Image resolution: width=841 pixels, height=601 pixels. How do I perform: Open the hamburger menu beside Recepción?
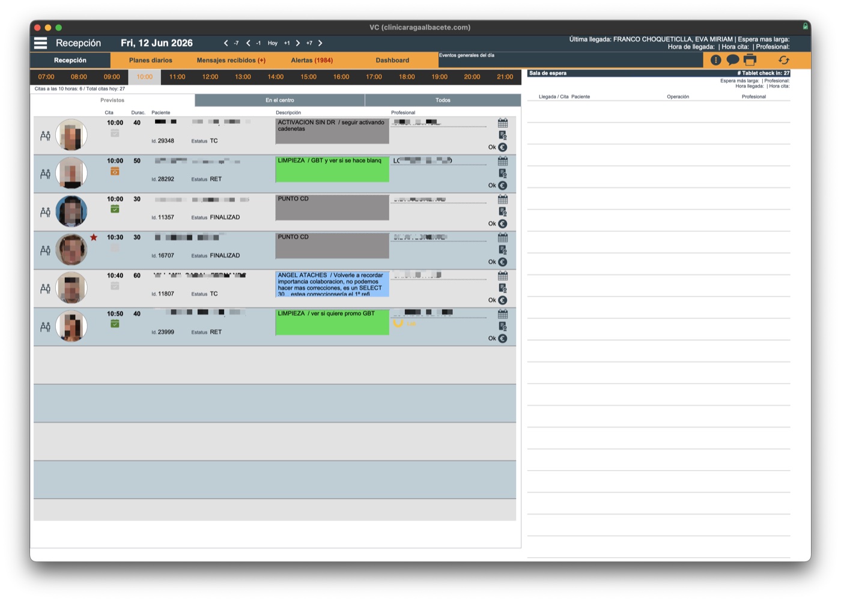(40, 43)
